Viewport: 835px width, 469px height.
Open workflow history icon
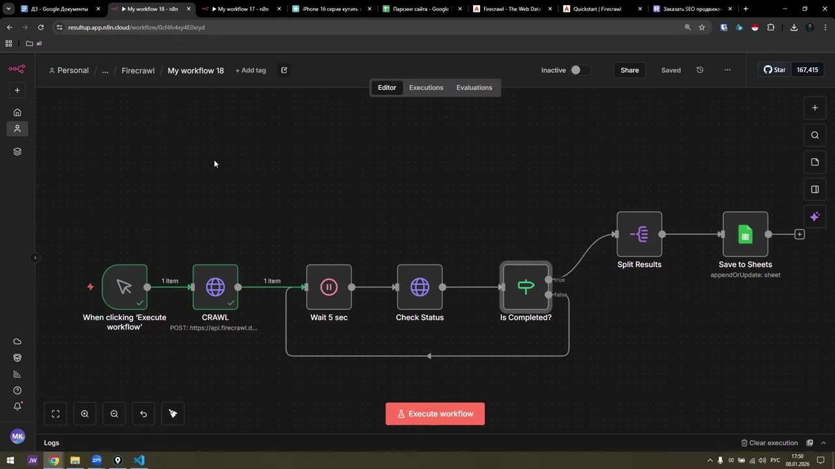coord(700,70)
